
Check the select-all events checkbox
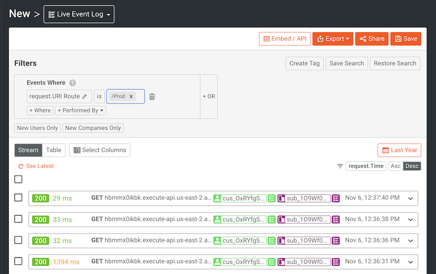pos(19,179)
